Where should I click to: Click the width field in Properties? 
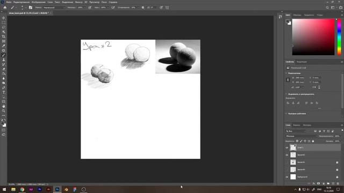299,78
